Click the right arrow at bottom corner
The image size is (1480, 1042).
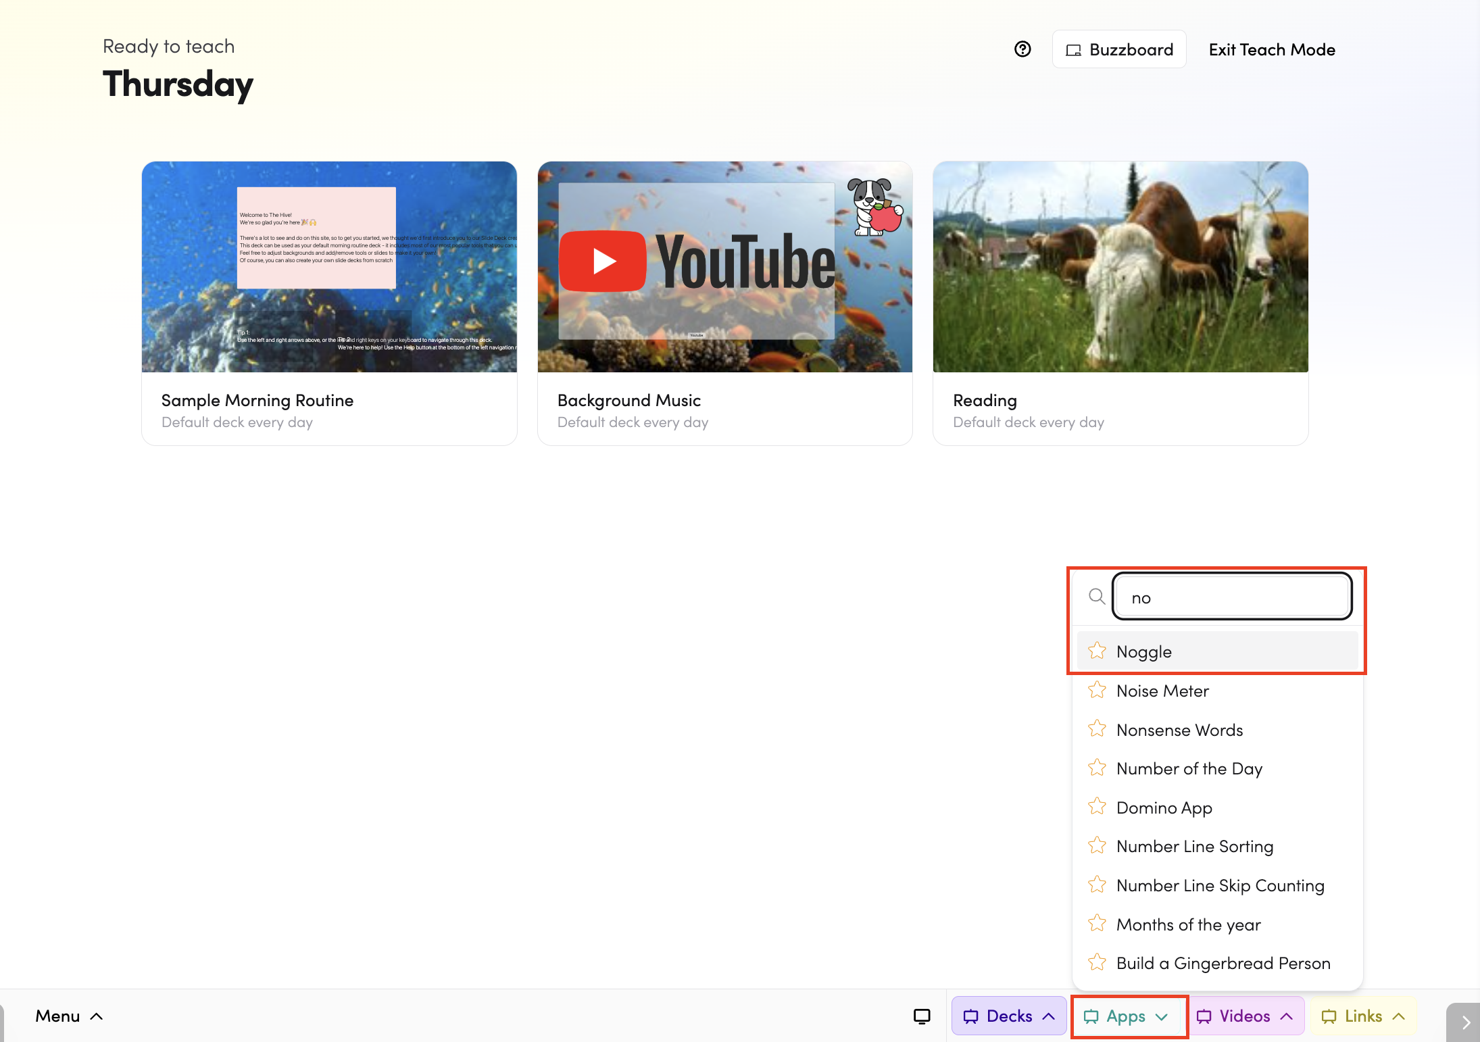(1464, 1023)
